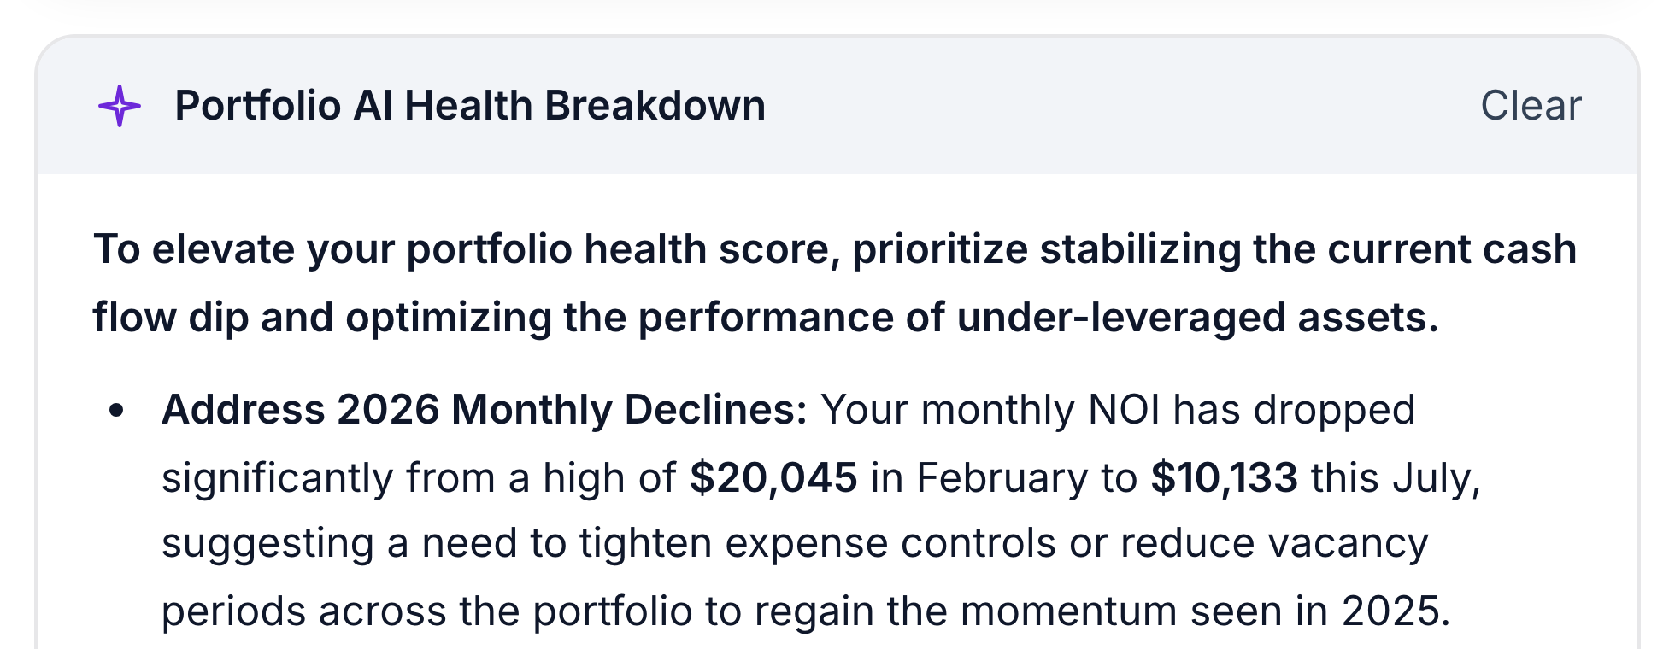Click the purple sparkle AI icon
Screen dimensions: 1675x649
[x=119, y=106]
